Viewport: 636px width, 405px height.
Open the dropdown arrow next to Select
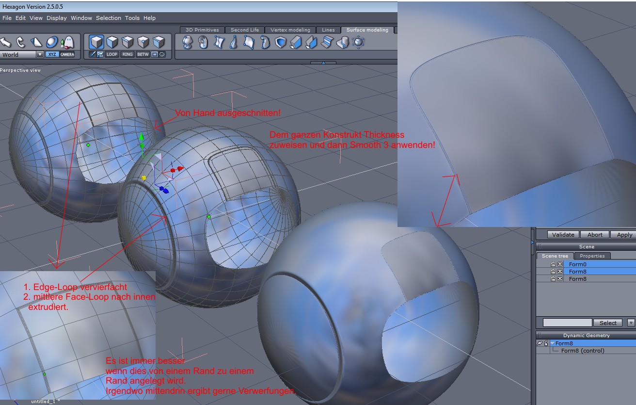pyautogui.click(x=631, y=323)
